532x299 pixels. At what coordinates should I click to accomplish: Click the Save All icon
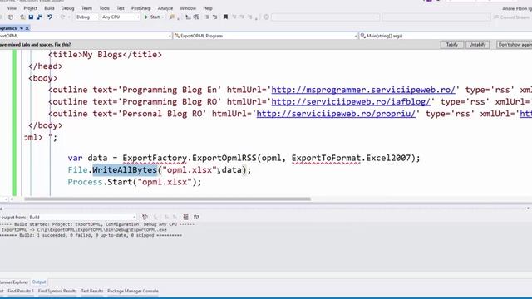39,17
